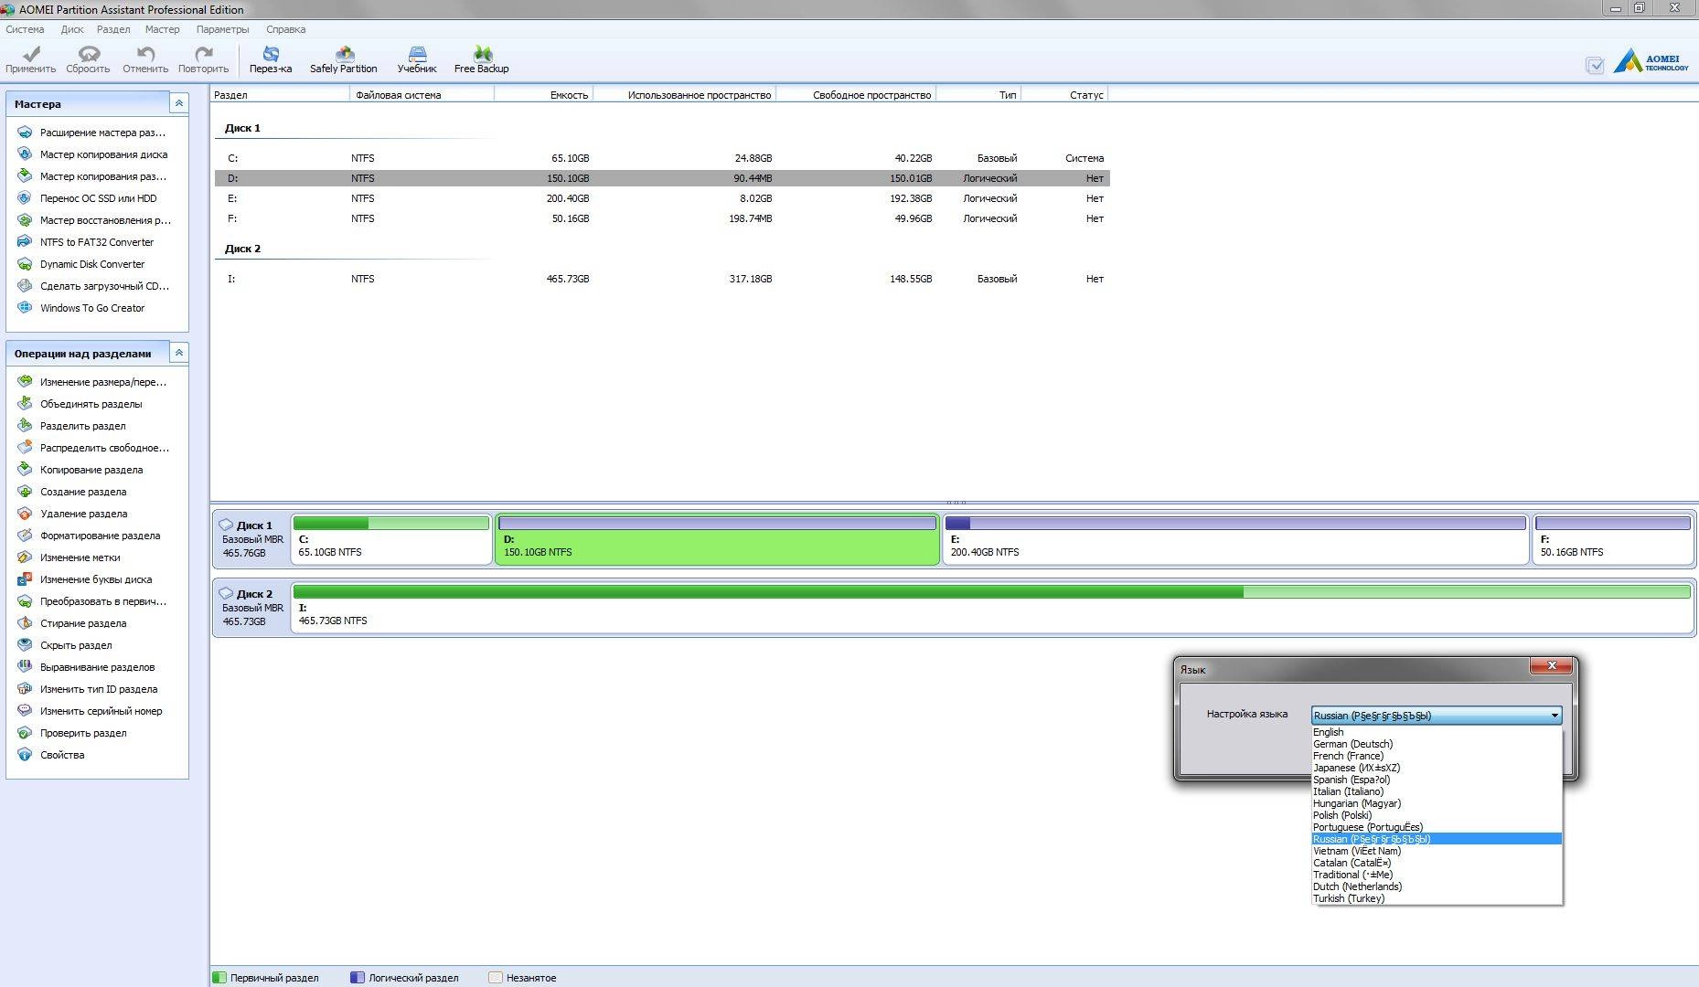Click the Free Backup toolbar icon
Image resolution: width=1699 pixels, height=987 pixels.
482,59
